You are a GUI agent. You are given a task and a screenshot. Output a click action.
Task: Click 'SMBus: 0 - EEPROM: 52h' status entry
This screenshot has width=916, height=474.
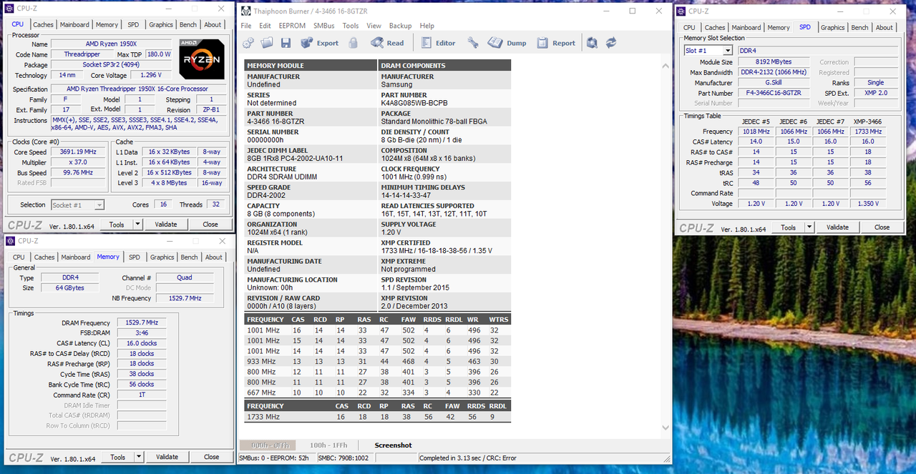pyautogui.click(x=275, y=458)
